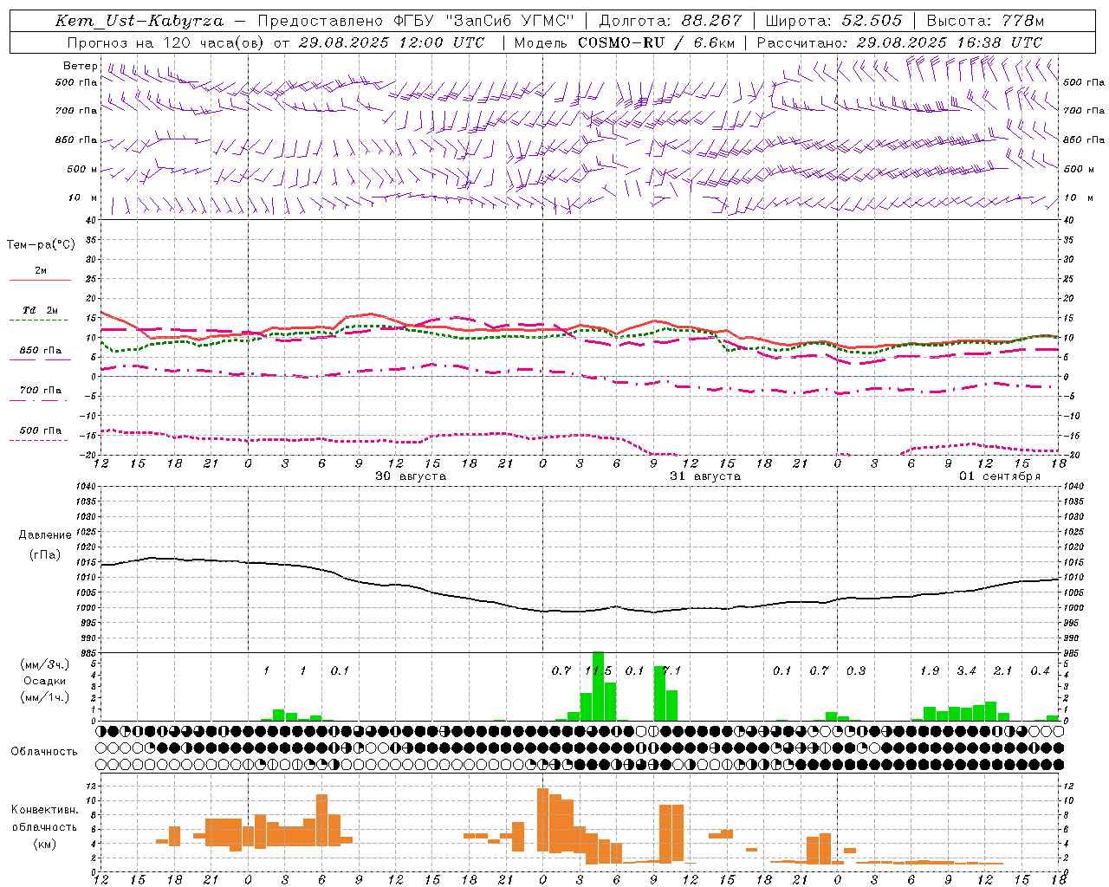Viewport: 1109px width, 887px height.
Task: Select the 7.1 precipitation amount value
Action: coord(671,671)
